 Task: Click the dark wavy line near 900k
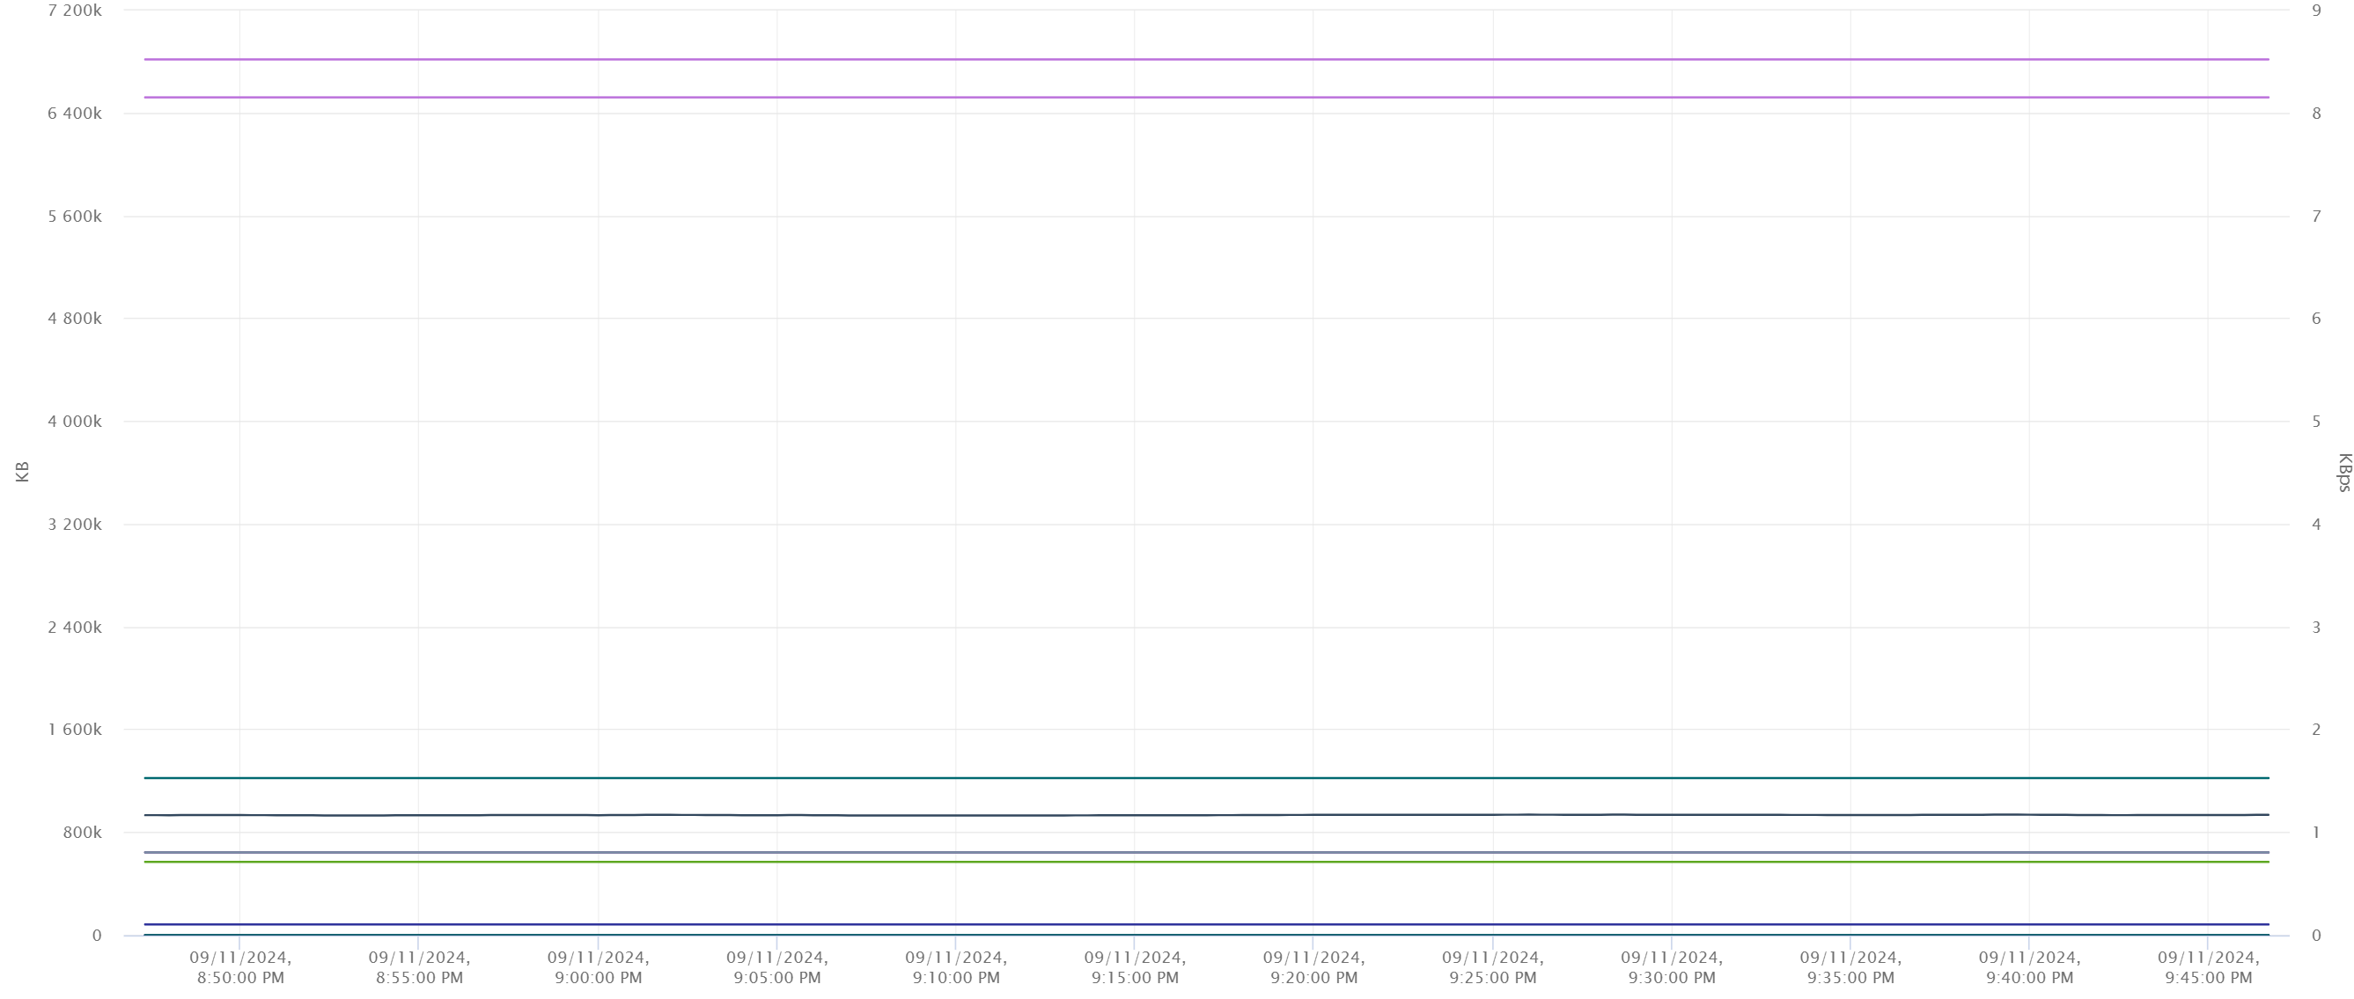[1206, 814]
